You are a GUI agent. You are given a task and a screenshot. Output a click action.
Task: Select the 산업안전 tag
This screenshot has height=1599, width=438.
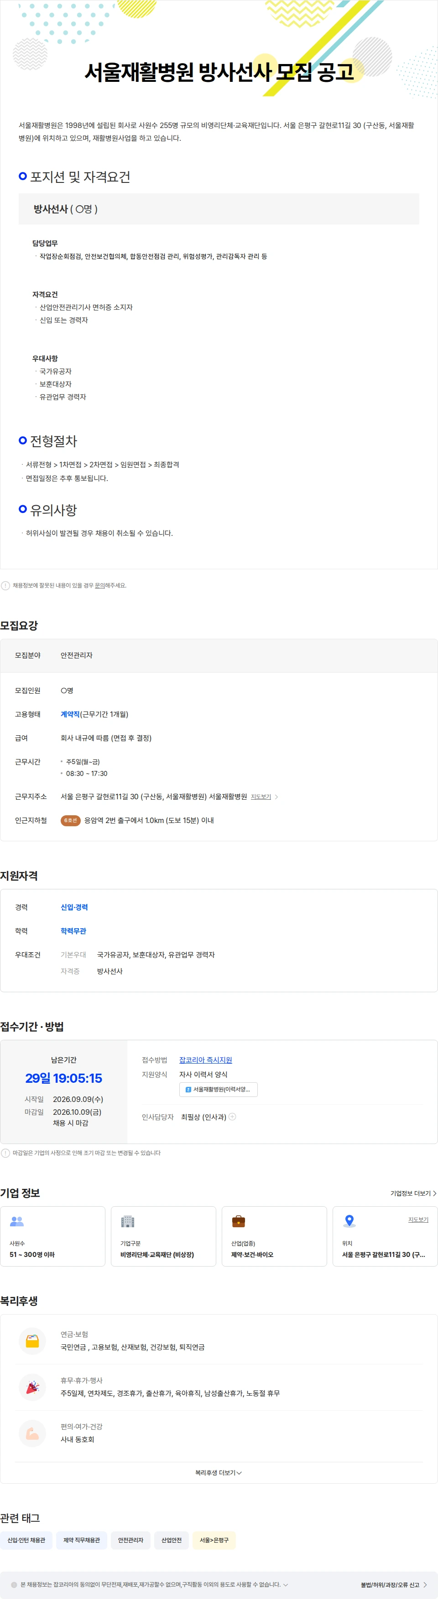point(172,1540)
